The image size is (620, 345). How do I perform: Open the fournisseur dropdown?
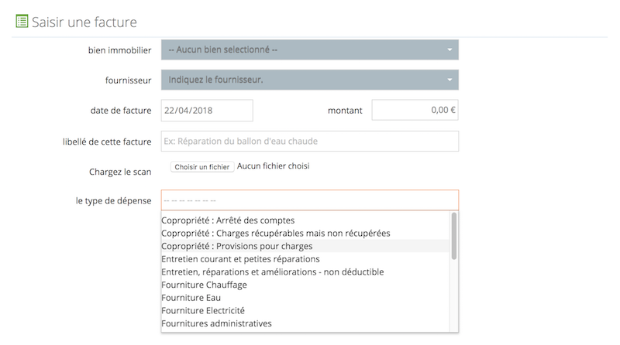coord(309,80)
